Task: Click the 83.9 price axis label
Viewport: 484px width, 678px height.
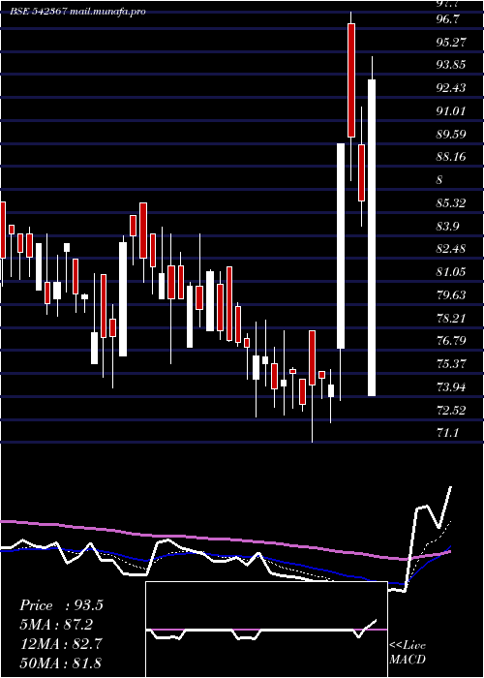Action: [x=447, y=226]
